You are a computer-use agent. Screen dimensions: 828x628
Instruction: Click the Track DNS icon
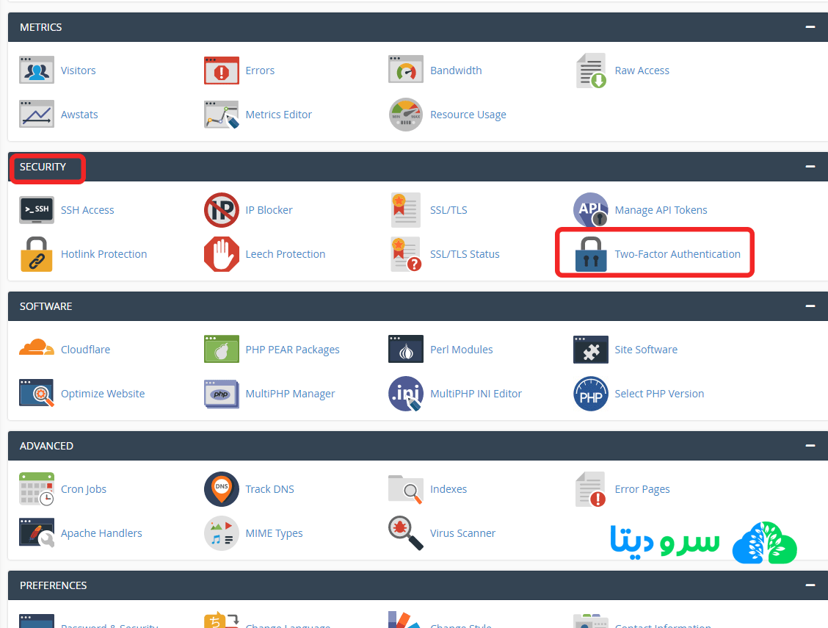click(x=221, y=489)
